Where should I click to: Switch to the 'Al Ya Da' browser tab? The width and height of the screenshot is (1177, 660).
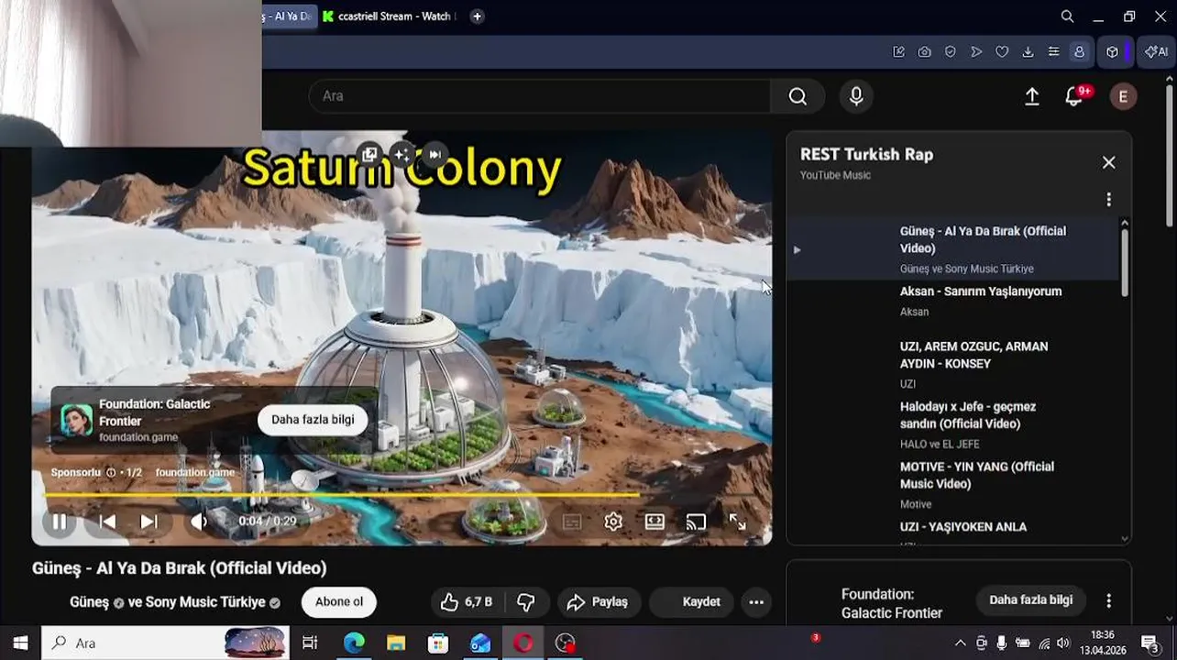pyautogui.click(x=289, y=16)
